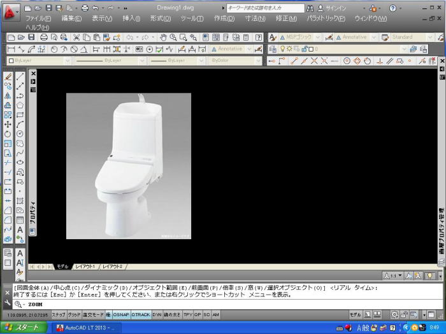Select the Ellipse tool
Image resolution: width=446 pixels, height=334 pixels.
point(20,162)
